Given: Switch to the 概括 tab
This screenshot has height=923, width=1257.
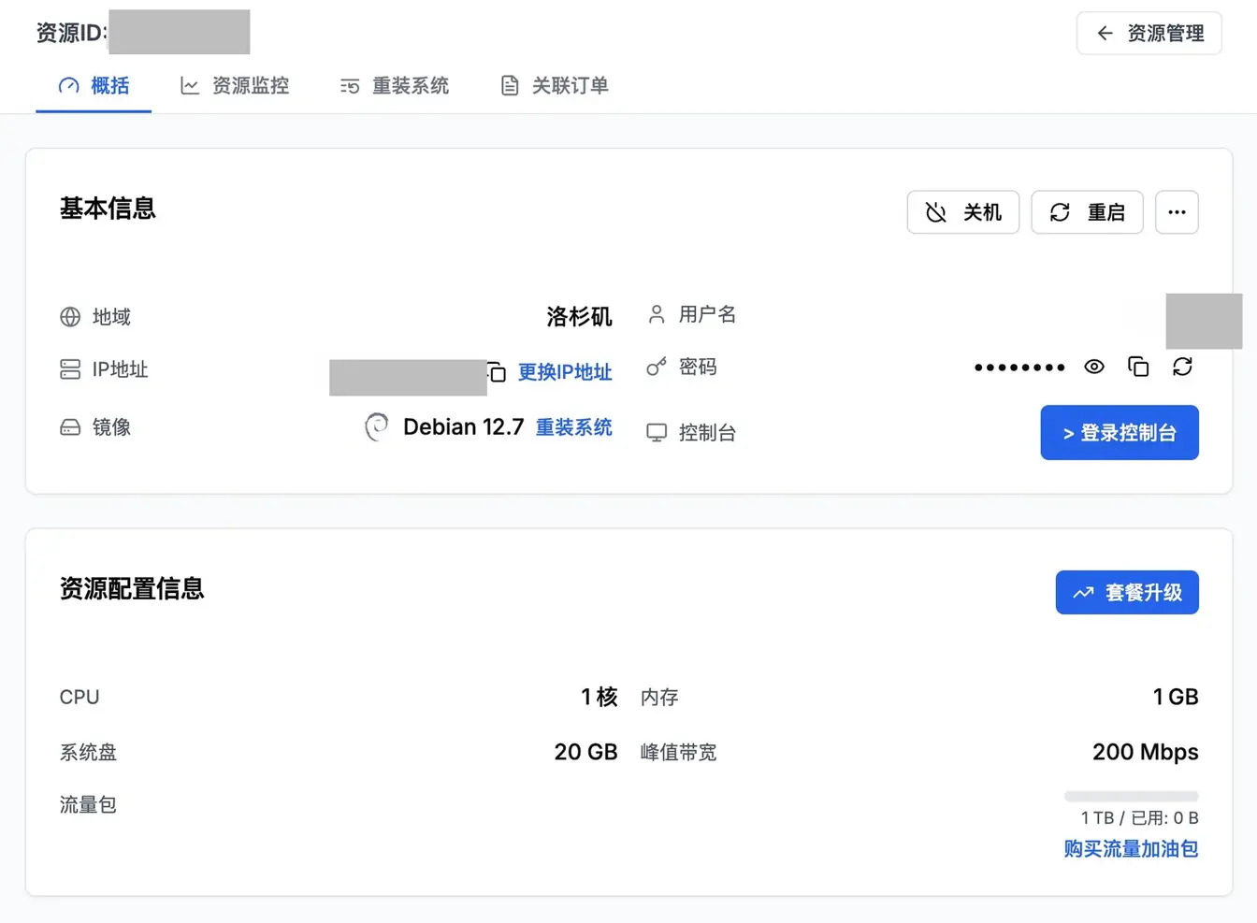Looking at the screenshot, I should pos(94,86).
